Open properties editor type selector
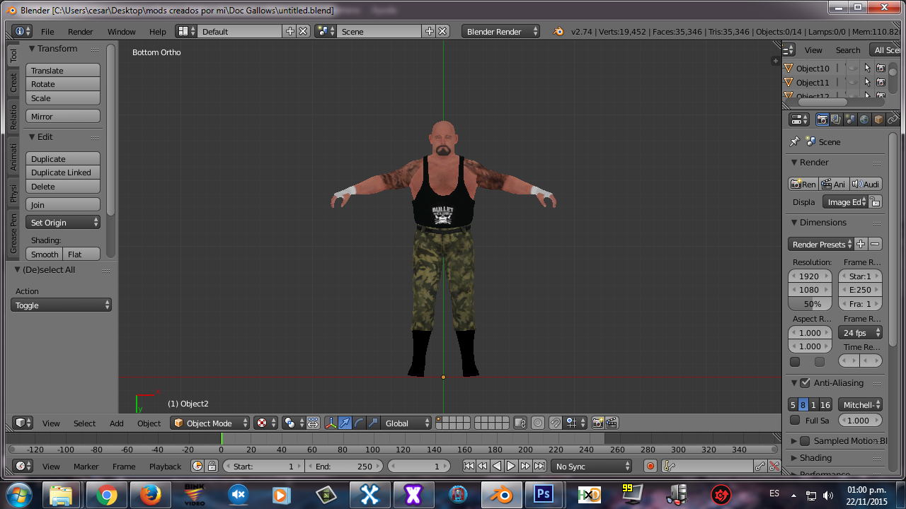This screenshot has height=509, width=906. [x=799, y=119]
